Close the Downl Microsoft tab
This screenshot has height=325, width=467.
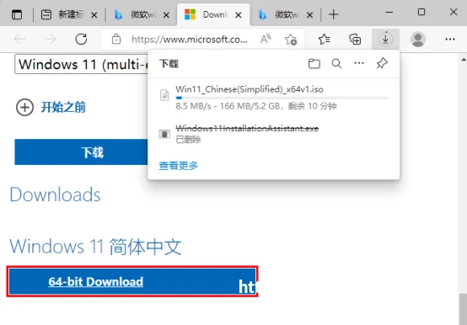point(239,15)
